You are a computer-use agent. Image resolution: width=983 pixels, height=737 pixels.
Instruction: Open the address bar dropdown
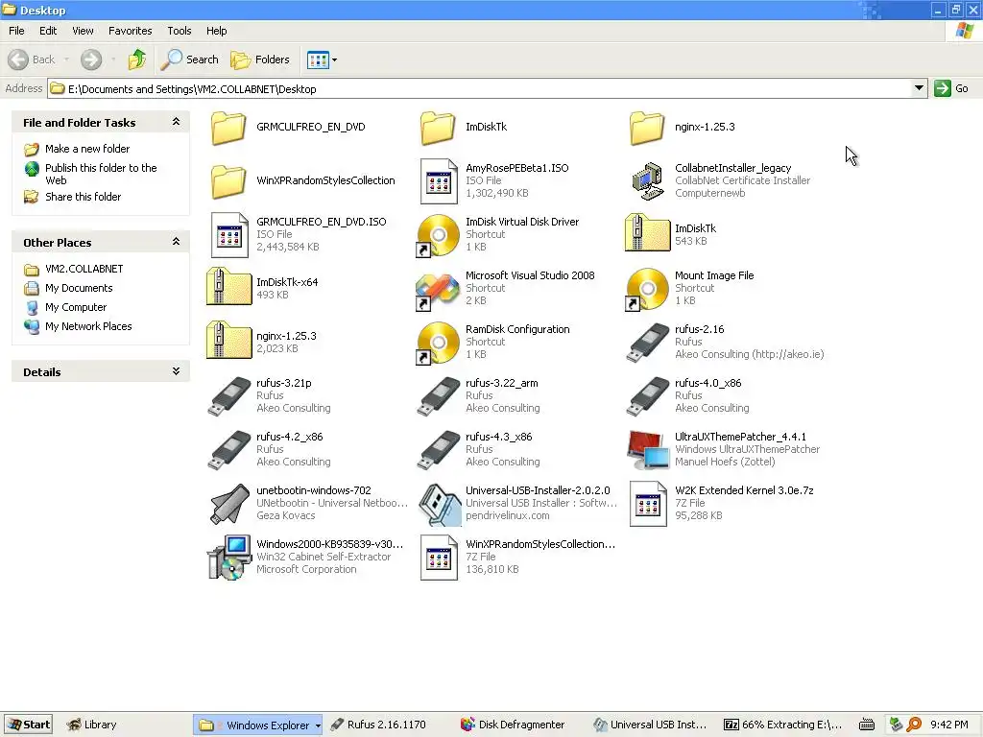(919, 88)
